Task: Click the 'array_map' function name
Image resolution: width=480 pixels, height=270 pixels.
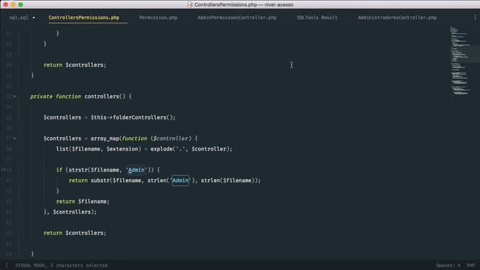Action: (x=105, y=138)
